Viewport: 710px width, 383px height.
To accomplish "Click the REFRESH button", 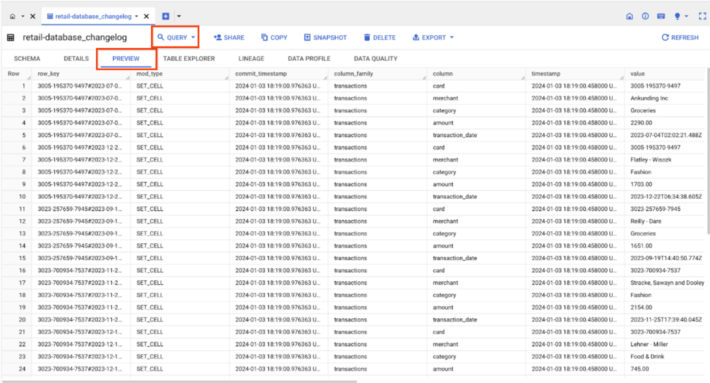I will point(680,38).
